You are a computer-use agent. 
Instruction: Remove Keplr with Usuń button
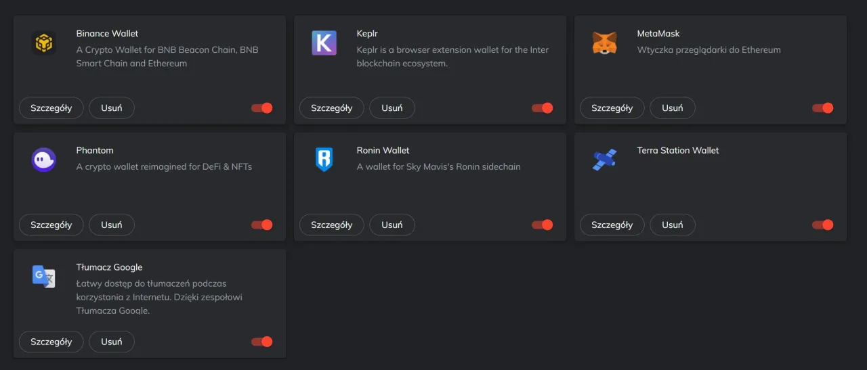[x=392, y=108]
